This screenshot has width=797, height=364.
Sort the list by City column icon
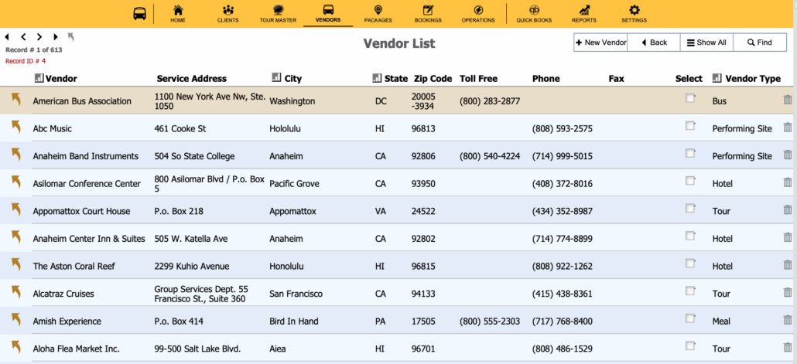276,78
